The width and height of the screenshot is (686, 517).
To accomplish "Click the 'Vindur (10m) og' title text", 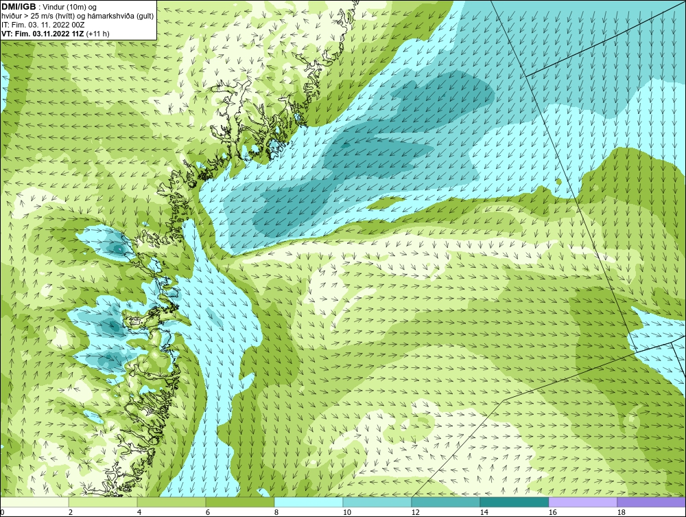I will (71, 7).
